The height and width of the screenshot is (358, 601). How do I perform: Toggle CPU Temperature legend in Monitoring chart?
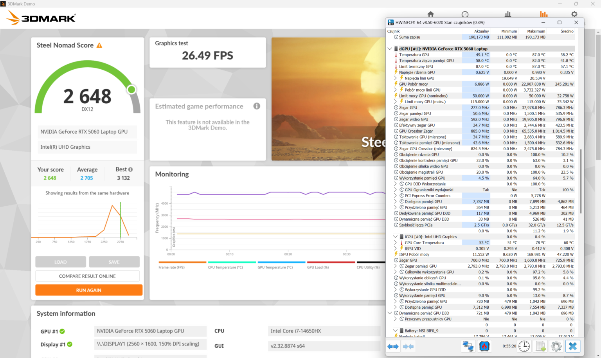coord(232,265)
